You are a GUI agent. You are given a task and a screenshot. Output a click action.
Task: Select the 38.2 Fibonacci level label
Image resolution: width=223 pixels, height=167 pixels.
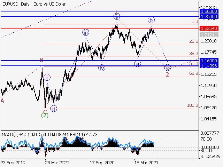[x=194, y=53]
